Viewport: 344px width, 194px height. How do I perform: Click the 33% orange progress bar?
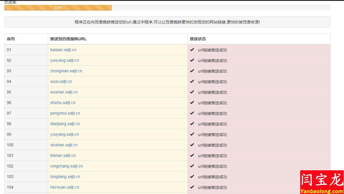click(58, 8)
